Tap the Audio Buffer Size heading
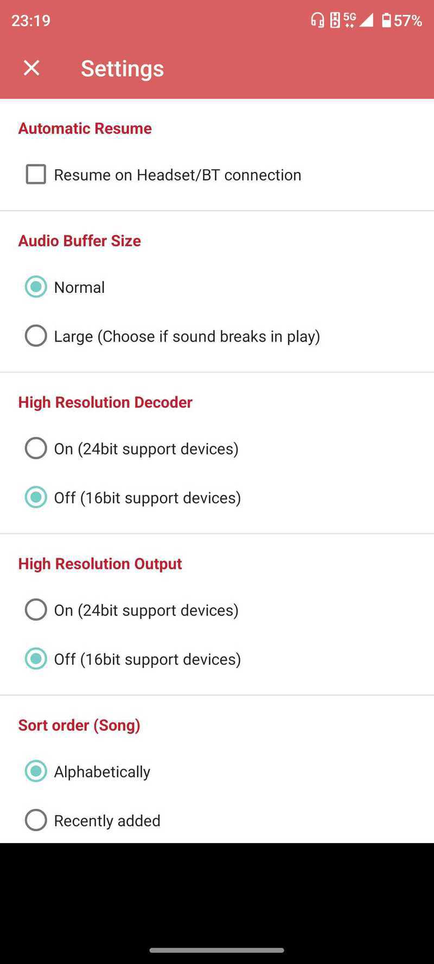 click(80, 241)
